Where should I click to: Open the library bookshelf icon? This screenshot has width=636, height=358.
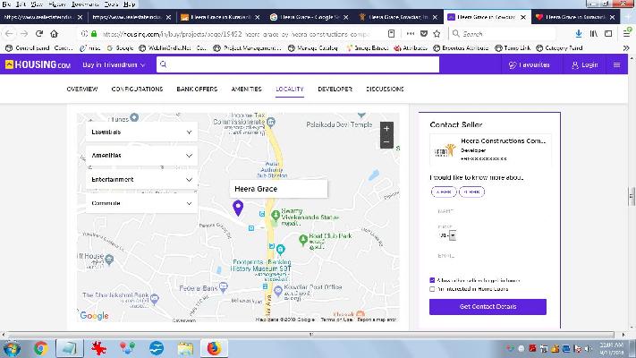pyautogui.click(x=594, y=34)
